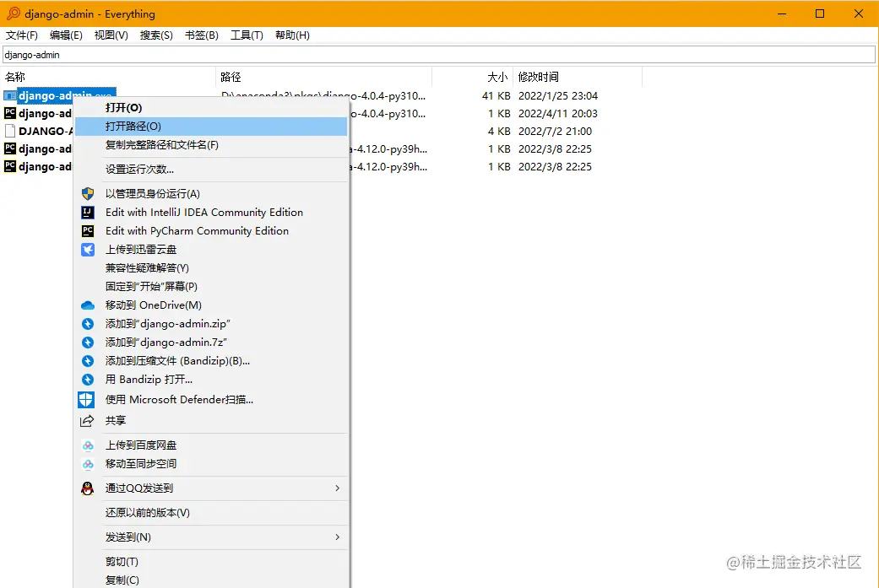Click the Xunlei cloud upload icon
The width and height of the screenshot is (879, 588).
88,250
